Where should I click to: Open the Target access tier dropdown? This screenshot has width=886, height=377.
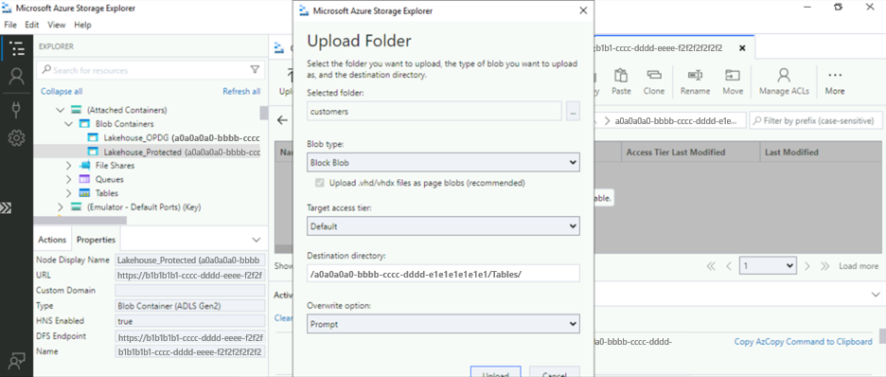444,226
